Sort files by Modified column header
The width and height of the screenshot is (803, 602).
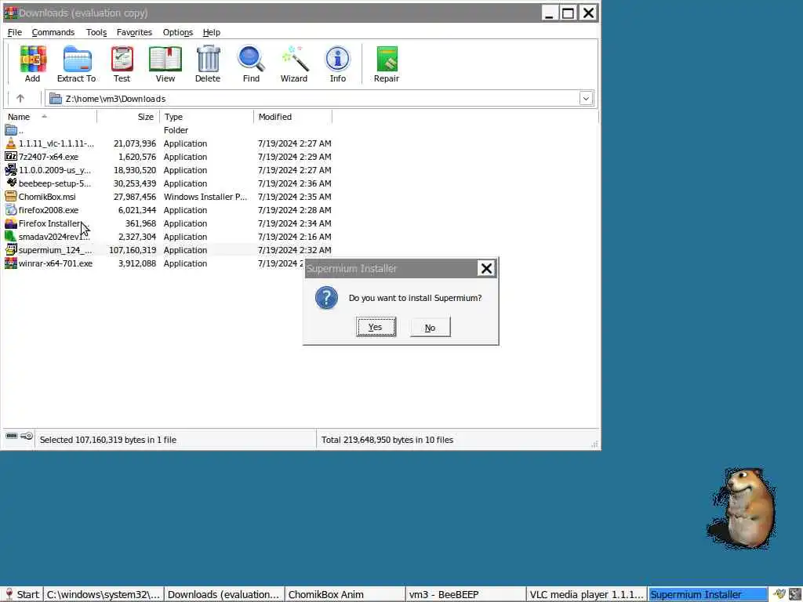tap(293, 117)
